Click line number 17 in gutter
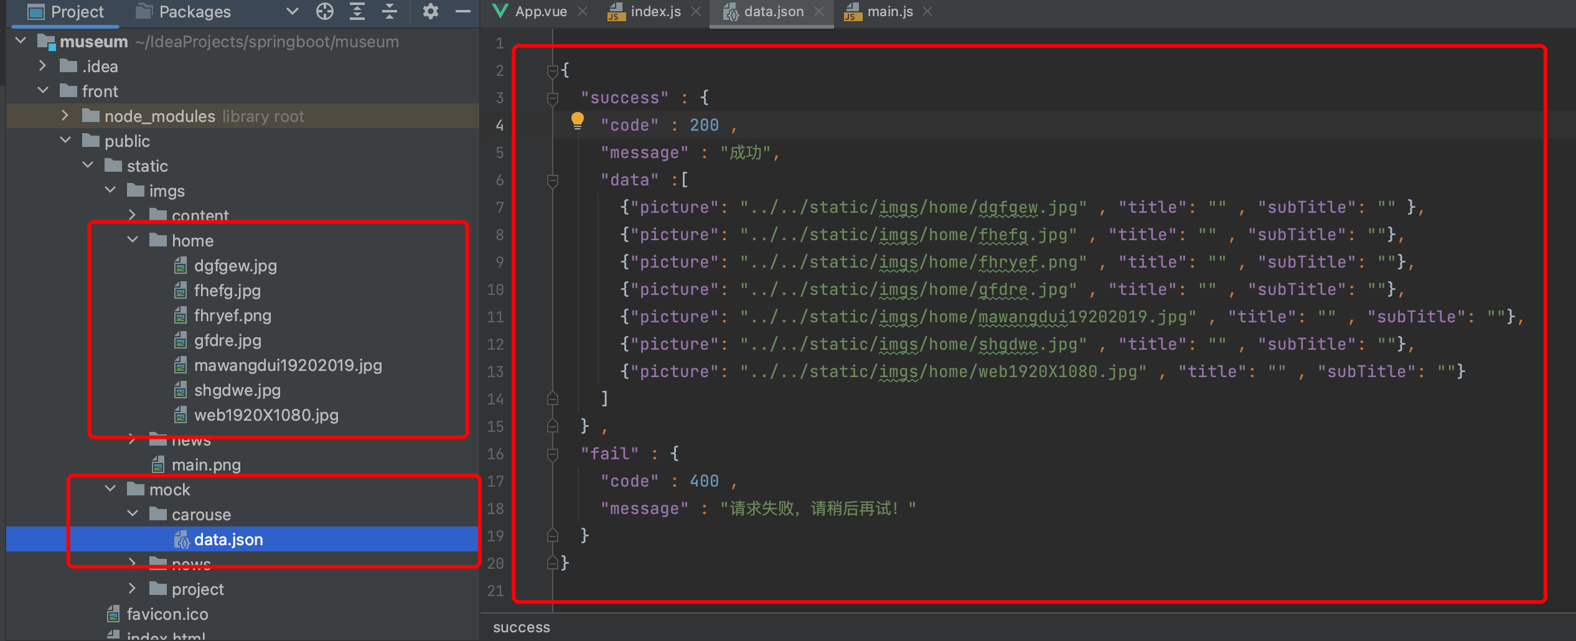The height and width of the screenshot is (641, 1576). tap(495, 481)
